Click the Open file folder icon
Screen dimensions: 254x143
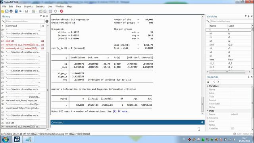[3, 11]
